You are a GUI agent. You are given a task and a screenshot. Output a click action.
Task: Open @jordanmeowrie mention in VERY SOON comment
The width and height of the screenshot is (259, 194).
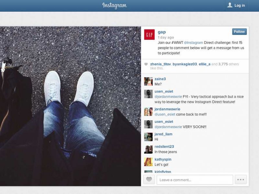[x=168, y=127]
